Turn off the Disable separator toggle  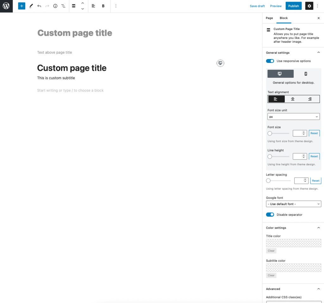click(x=270, y=214)
